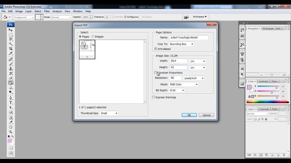Open the File menu
Image resolution: width=291 pixels, height=163 pixels.
point(3,11)
